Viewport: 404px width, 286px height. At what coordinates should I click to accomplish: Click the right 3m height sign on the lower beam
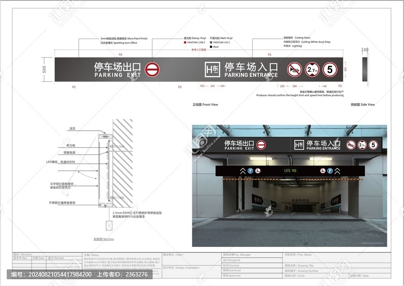coord(323,171)
